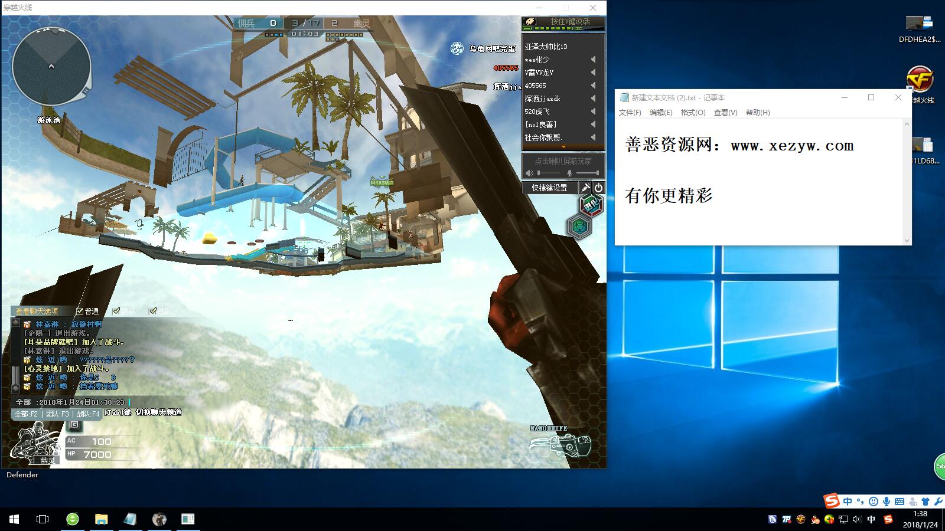This screenshot has width=945, height=531.
Task: Click 查看聊天选项 chat options button
Action: point(37,311)
